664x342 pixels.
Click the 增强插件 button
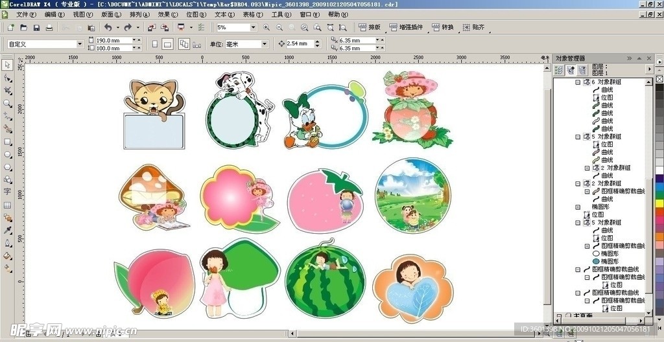pyautogui.click(x=406, y=27)
